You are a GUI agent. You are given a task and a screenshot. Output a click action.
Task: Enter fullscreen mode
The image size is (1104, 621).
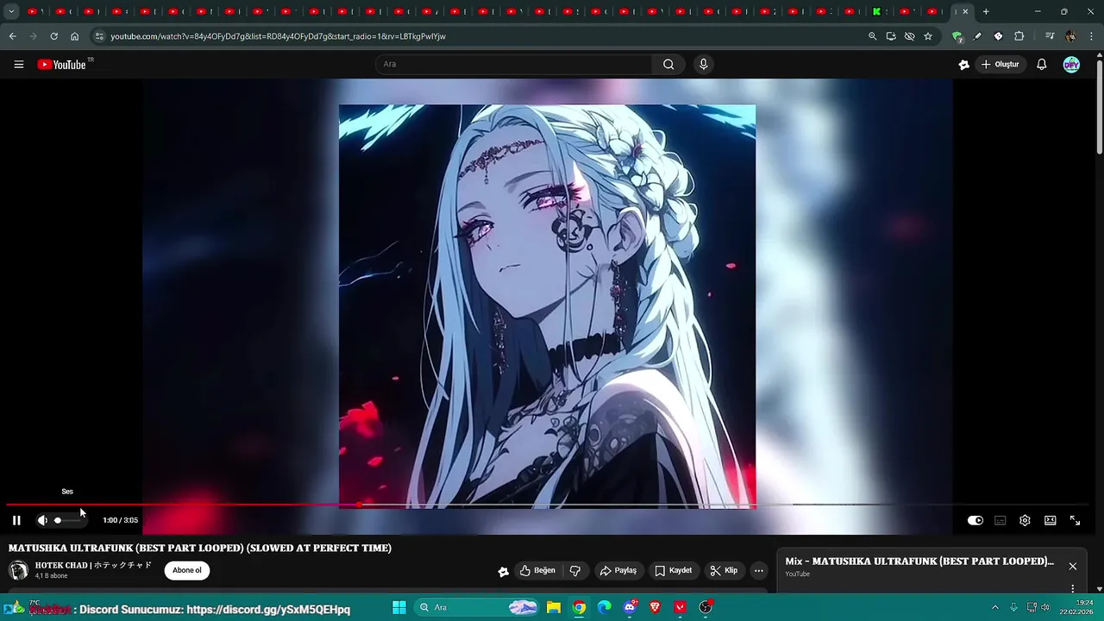point(1075,520)
